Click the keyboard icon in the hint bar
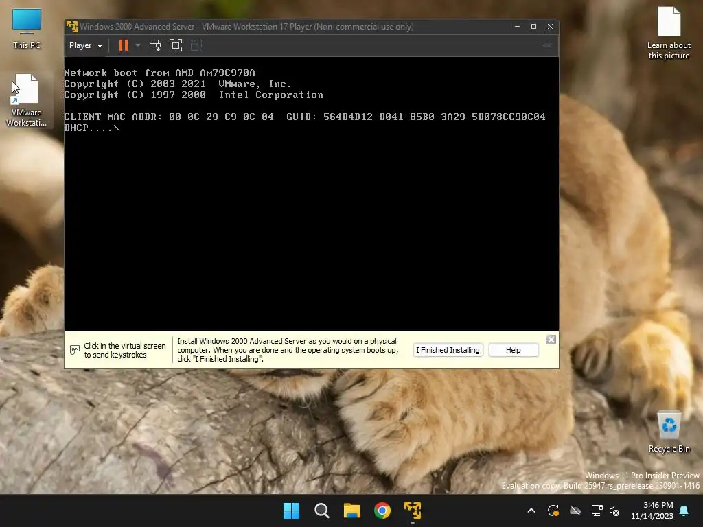 point(75,349)
